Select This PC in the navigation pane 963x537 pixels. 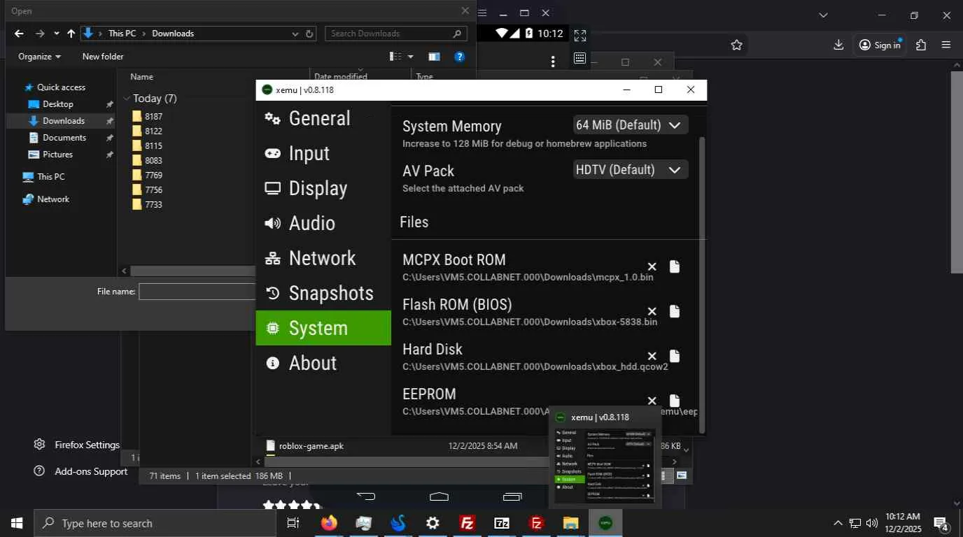coord(50,177)
